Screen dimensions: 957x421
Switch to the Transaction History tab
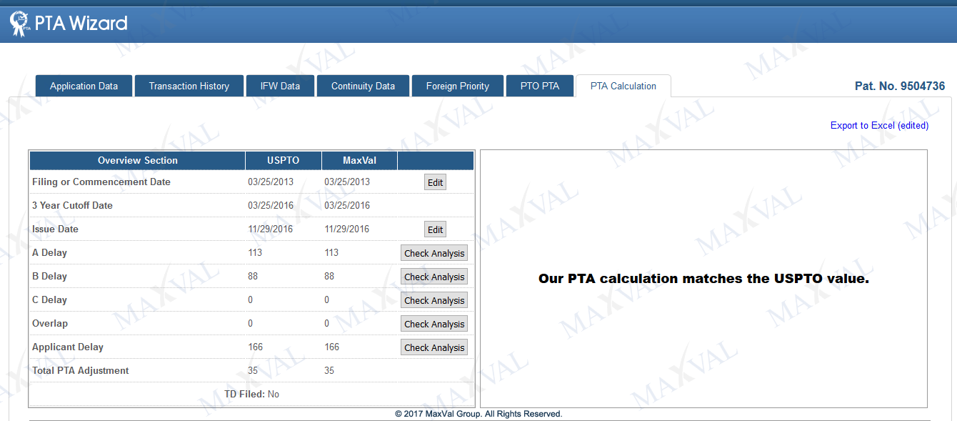coord(189,86)
